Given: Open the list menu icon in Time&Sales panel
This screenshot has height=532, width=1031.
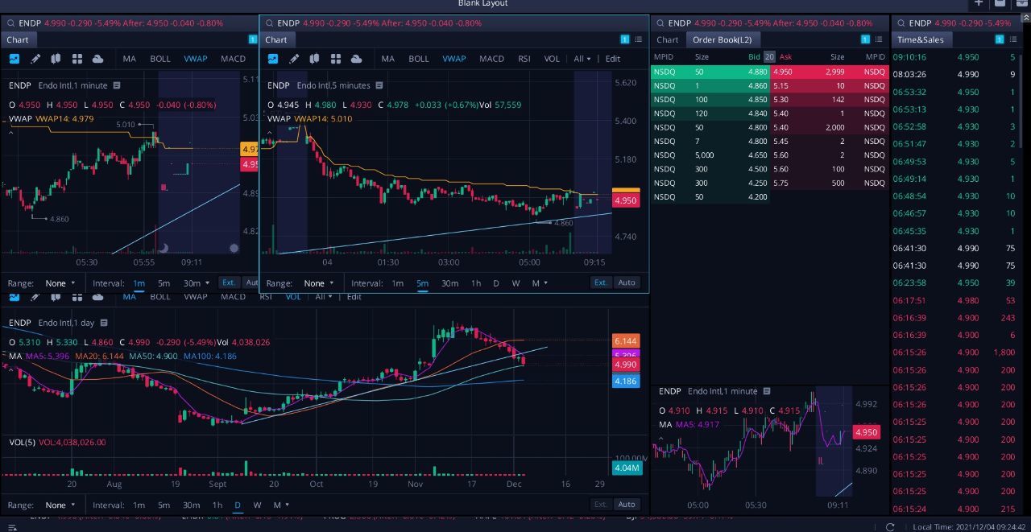Looking at the screenshot, I should point(1013,39).
